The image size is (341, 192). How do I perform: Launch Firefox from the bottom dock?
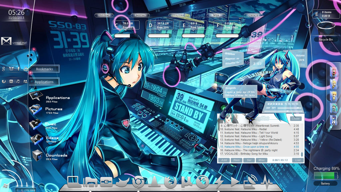point(170,182)
